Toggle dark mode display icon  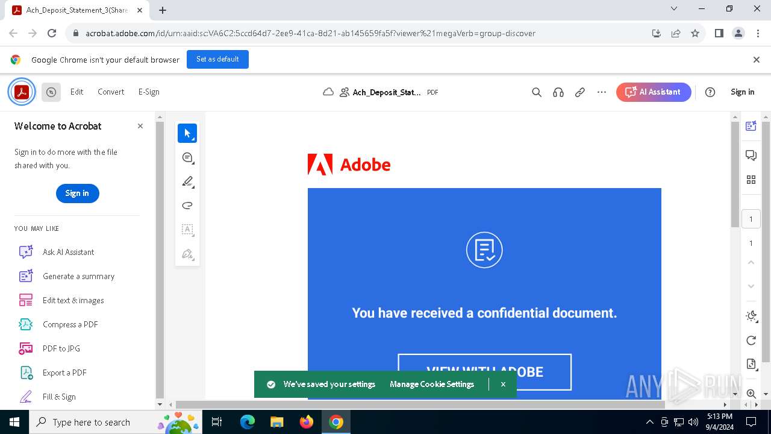click(x=751, y=316)
